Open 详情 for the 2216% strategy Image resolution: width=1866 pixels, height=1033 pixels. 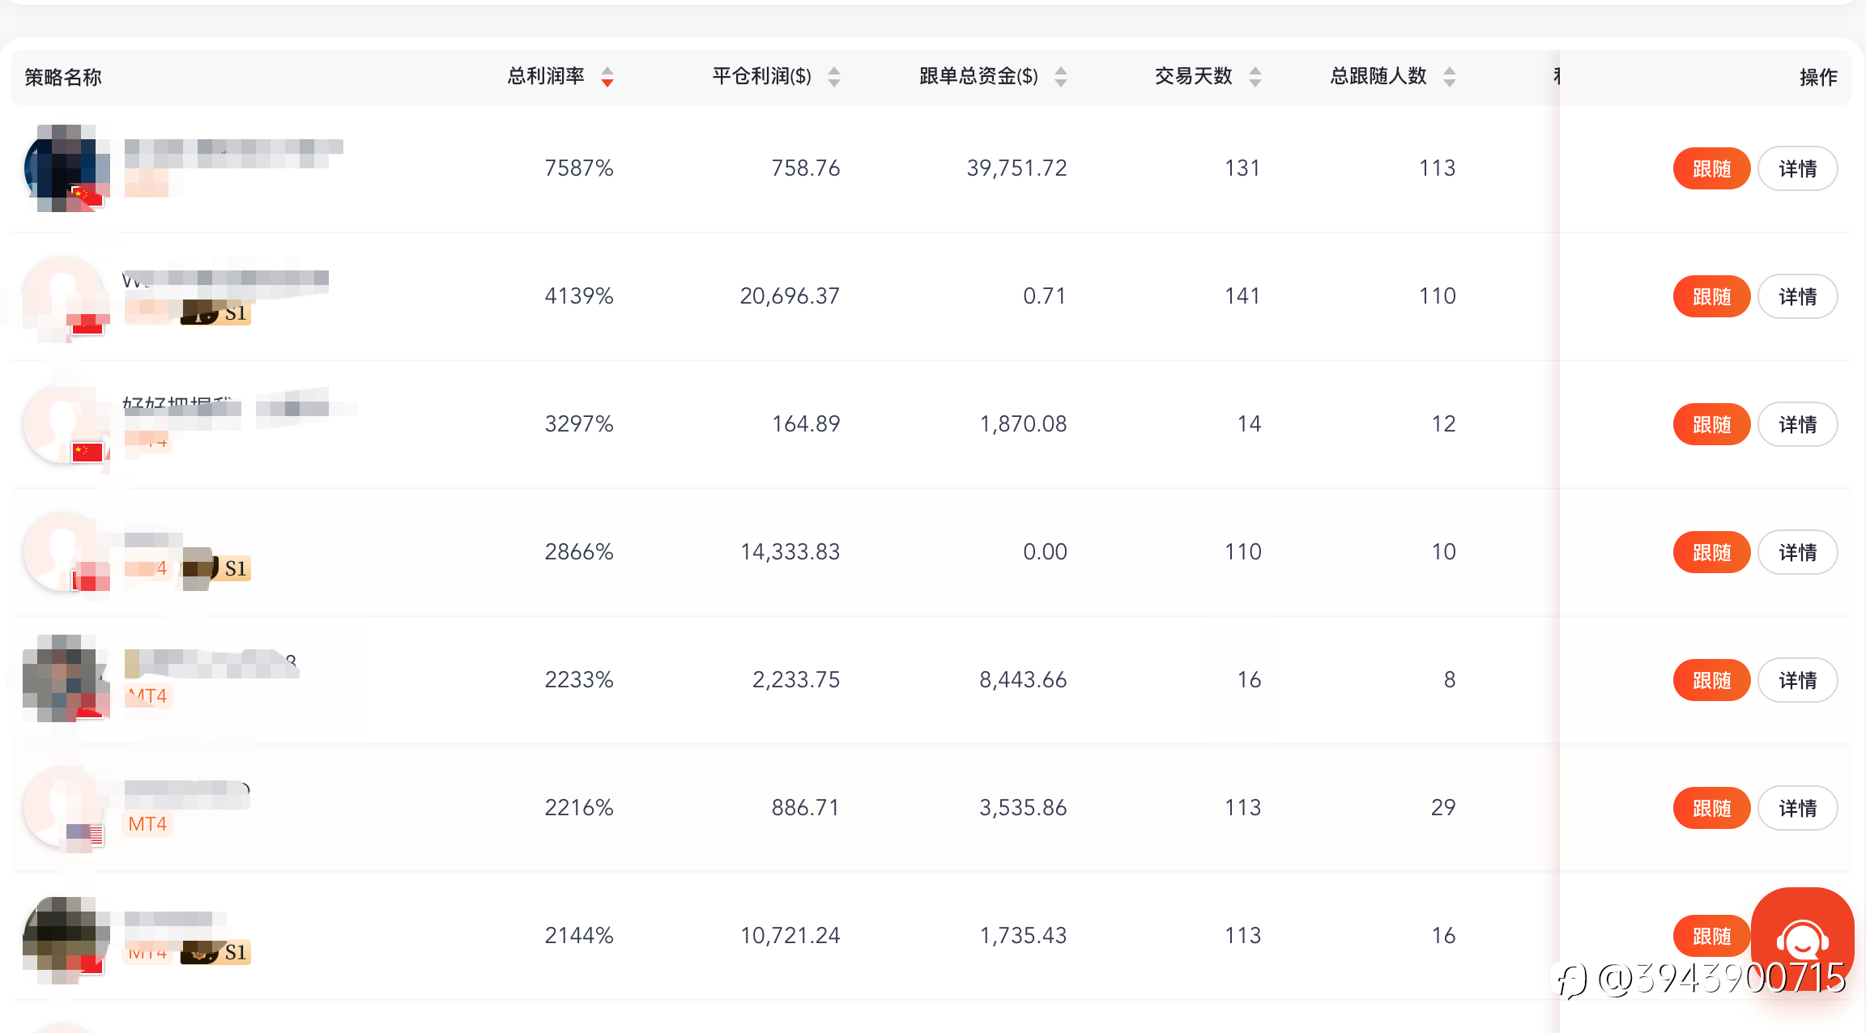click(x=1797, y=808)
